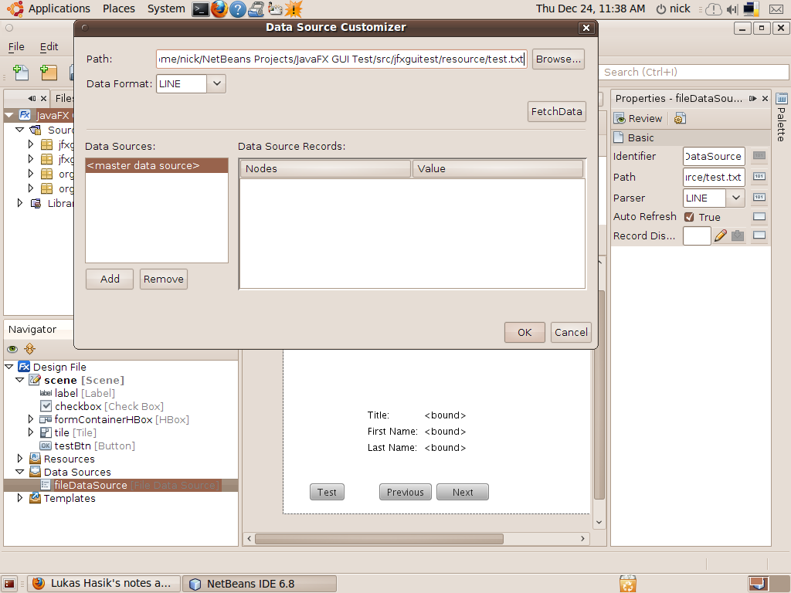The image size is (791, 593).
Task: Click the Fx Design File icon in Navigator
Action: pos(24,367)
